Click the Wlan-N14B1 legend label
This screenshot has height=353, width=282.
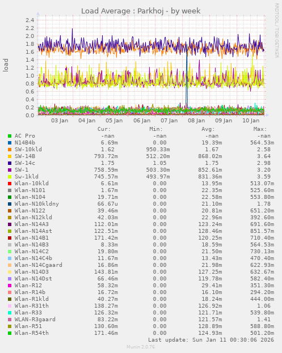point(32,238)
